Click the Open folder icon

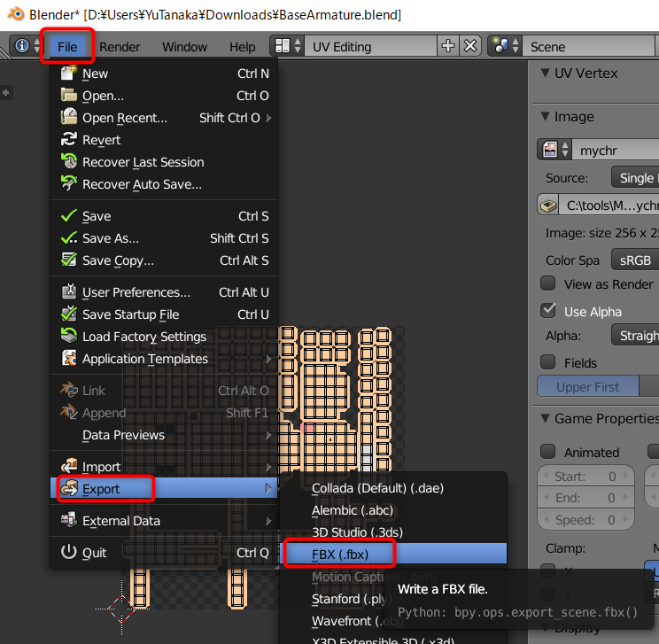[x=68, y=96]
